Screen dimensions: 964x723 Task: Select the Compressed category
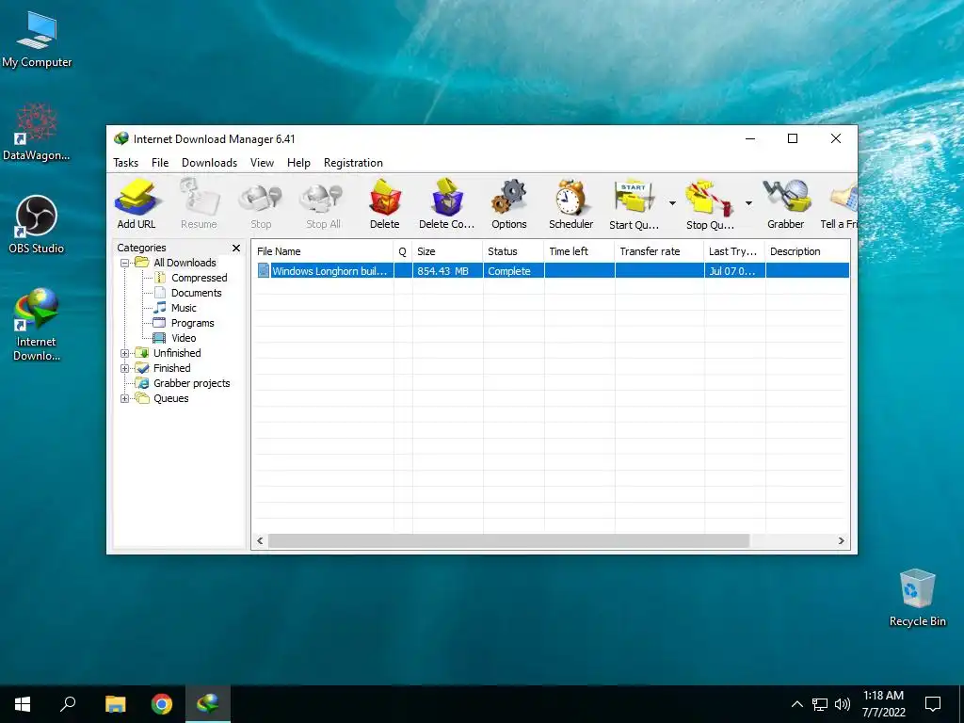[x=200, y=278]
